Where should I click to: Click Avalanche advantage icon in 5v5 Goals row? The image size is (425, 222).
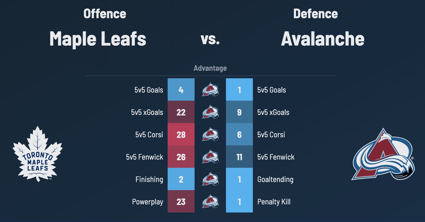tap(210, 90)
